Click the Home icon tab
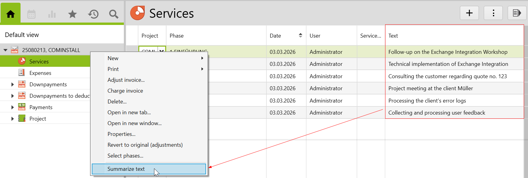528x178 pixels. point(11,14)
